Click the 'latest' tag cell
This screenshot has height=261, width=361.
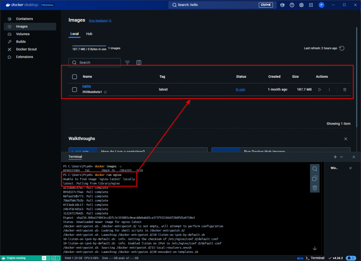click(163, 90)
